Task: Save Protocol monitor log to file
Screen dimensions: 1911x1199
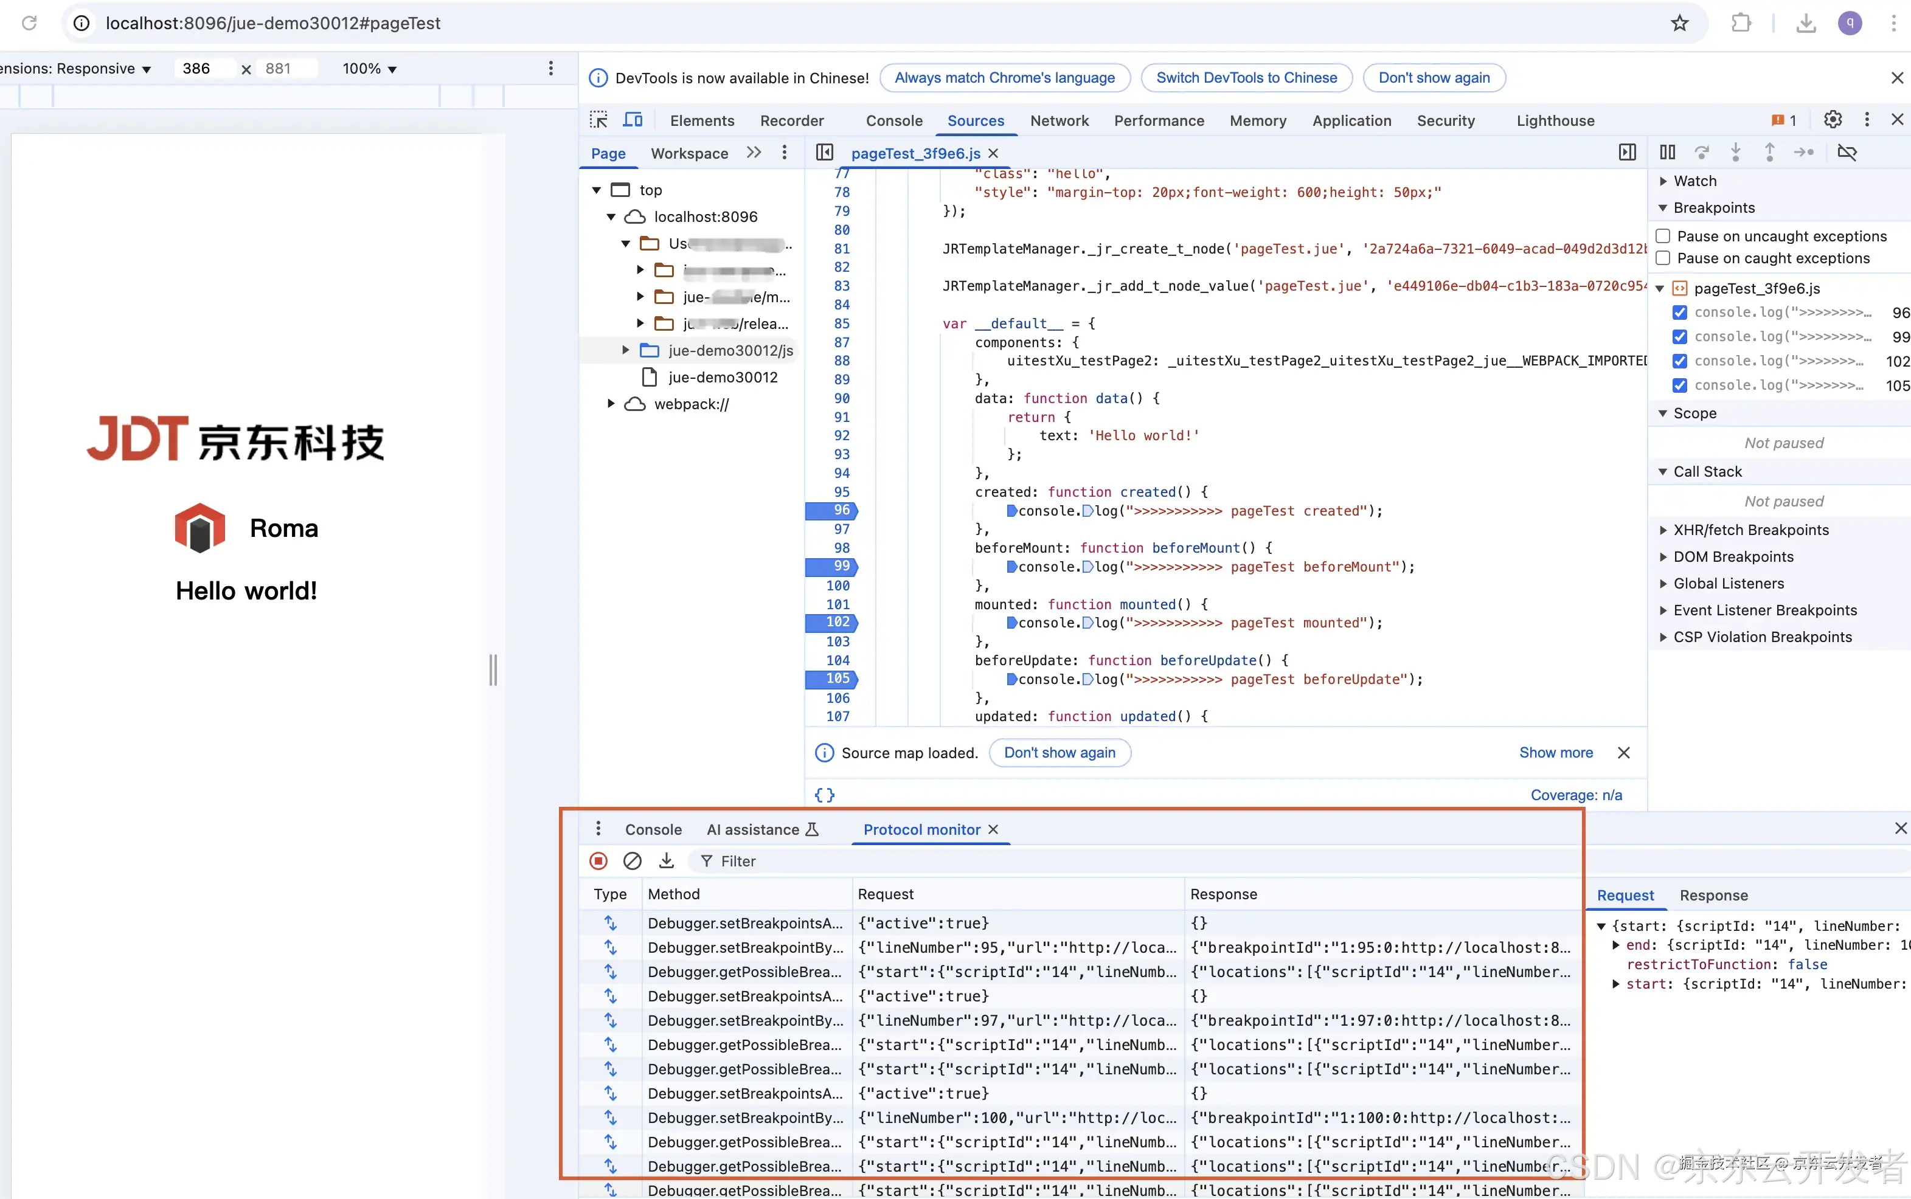Action: (665, 860)
